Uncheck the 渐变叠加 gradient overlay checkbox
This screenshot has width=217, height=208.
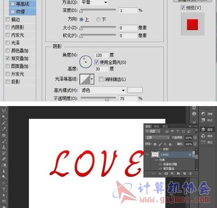coord(8,58)
